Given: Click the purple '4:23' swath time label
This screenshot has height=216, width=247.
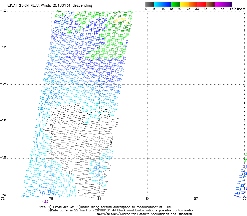Looking at the screenshot, I should 45,202.
